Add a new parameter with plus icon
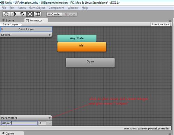The image size is (174, 135). click(50, 118)
